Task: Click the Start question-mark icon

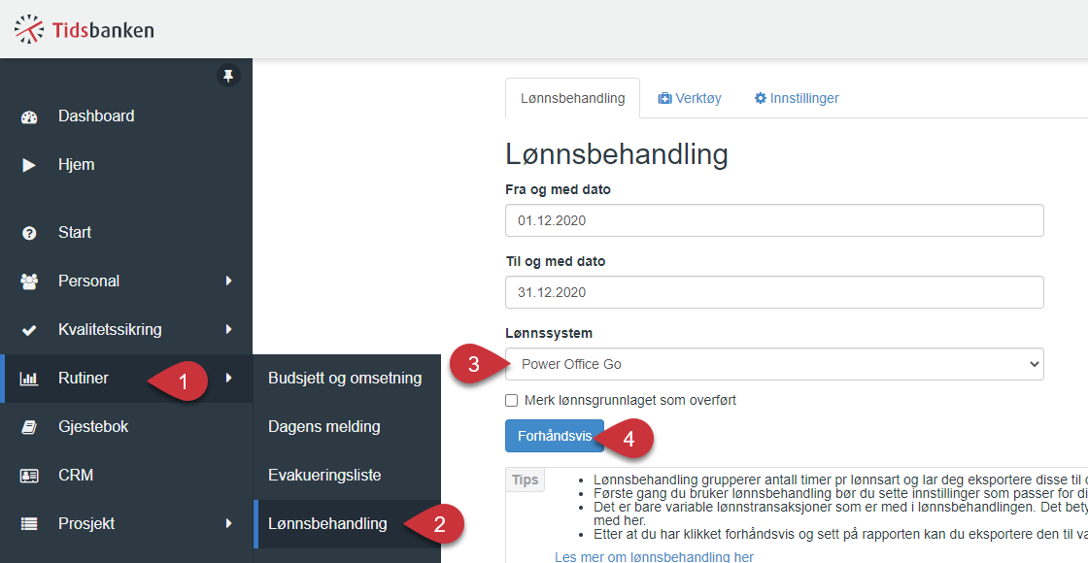Action: (29, 233)
